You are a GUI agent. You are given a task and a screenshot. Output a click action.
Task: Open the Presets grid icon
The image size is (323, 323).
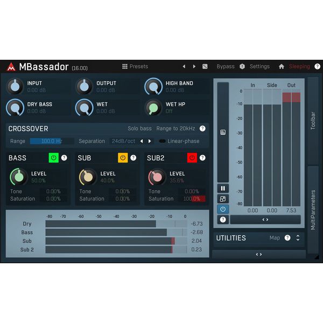(x=125, y=66)
